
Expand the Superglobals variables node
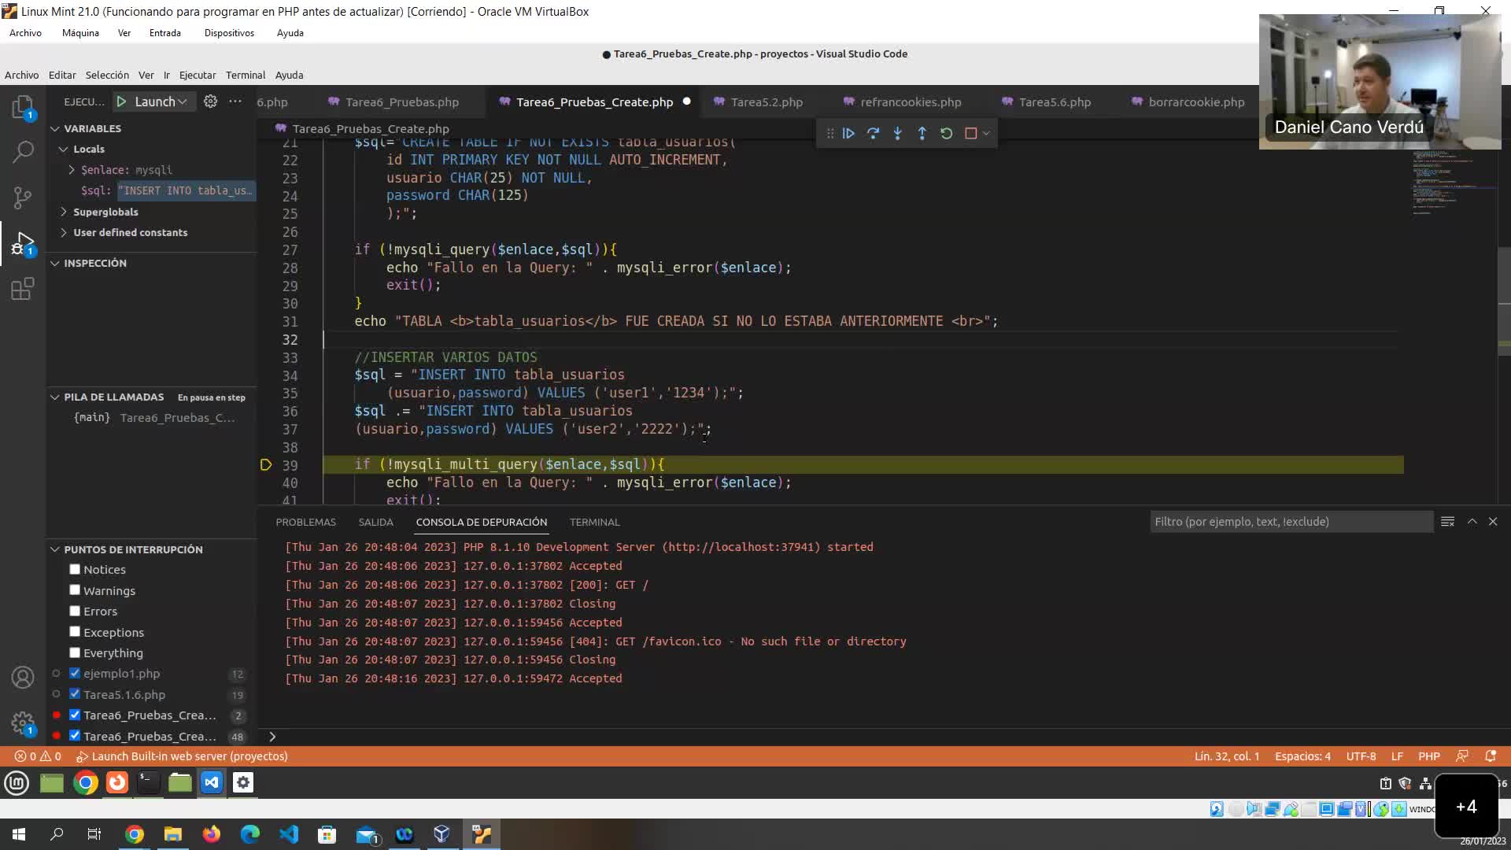(64, 212)
